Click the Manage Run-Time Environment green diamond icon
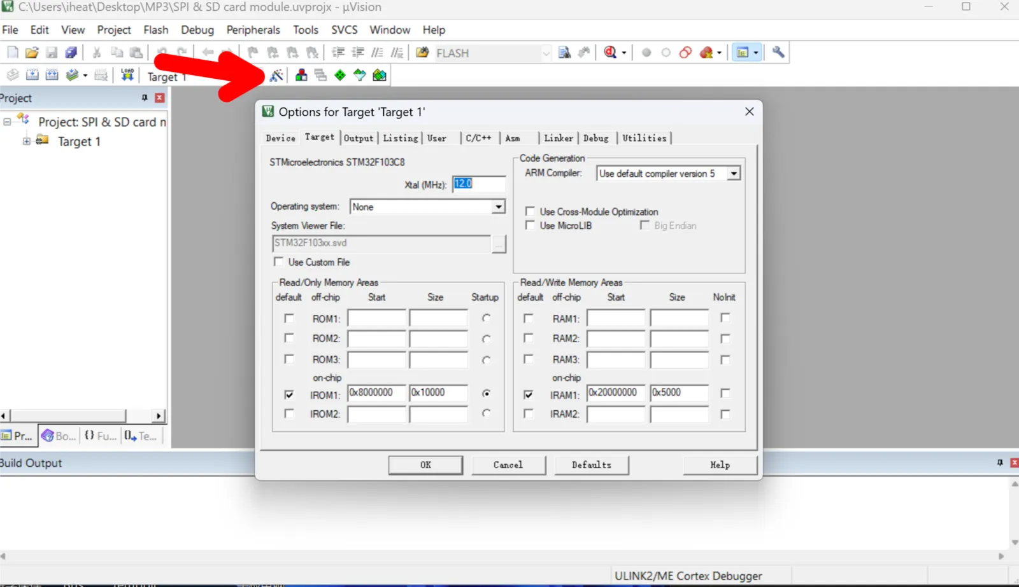The image size is (1019, 587). pyautogui.click(x=340, y=75)
